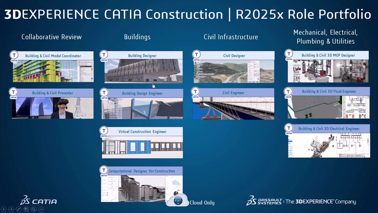Click CATIA icon on 3D Electrical Engineer card

[x=289, y=129]
